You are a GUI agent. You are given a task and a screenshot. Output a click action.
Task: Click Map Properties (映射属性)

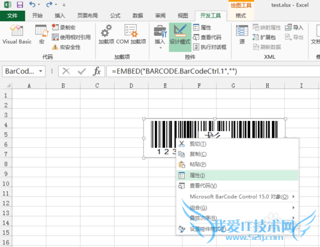267,28
